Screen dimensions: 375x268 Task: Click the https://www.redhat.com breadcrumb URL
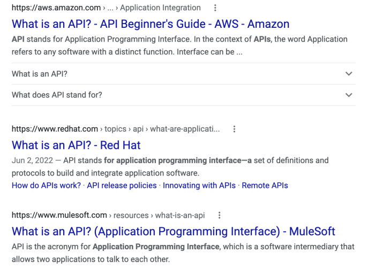[x=55, y=129]
